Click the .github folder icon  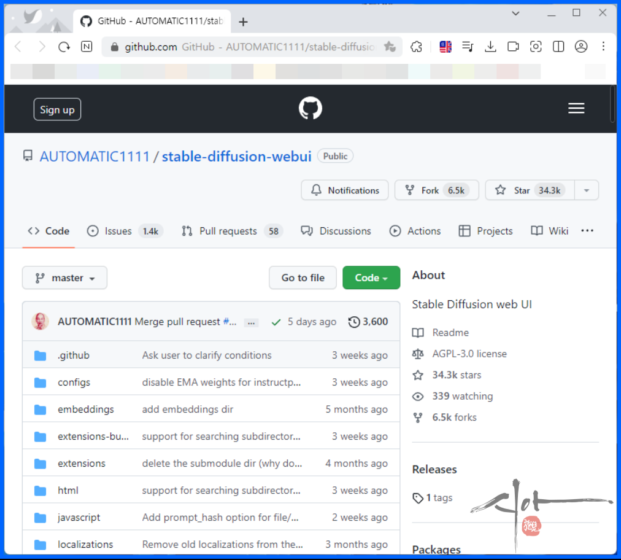[x=40, y=356]
